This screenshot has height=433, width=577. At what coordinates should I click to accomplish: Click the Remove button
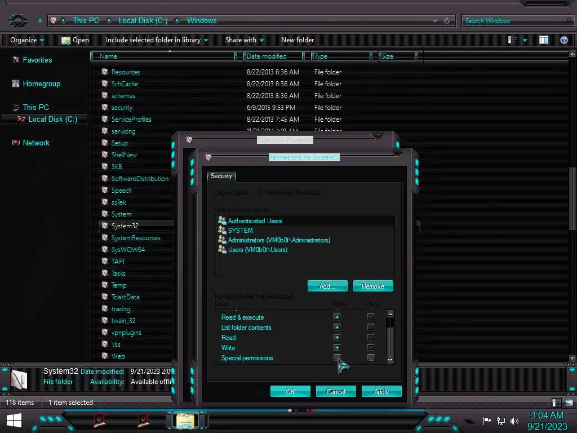tap(373, 286)
